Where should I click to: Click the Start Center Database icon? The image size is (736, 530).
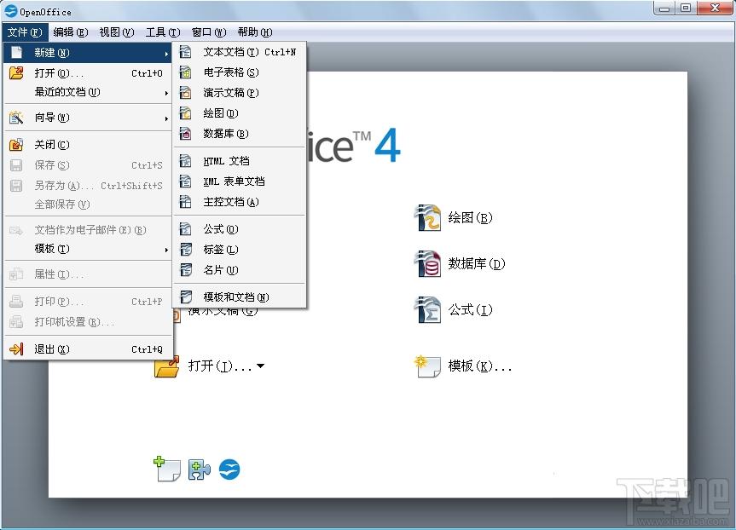427,263
